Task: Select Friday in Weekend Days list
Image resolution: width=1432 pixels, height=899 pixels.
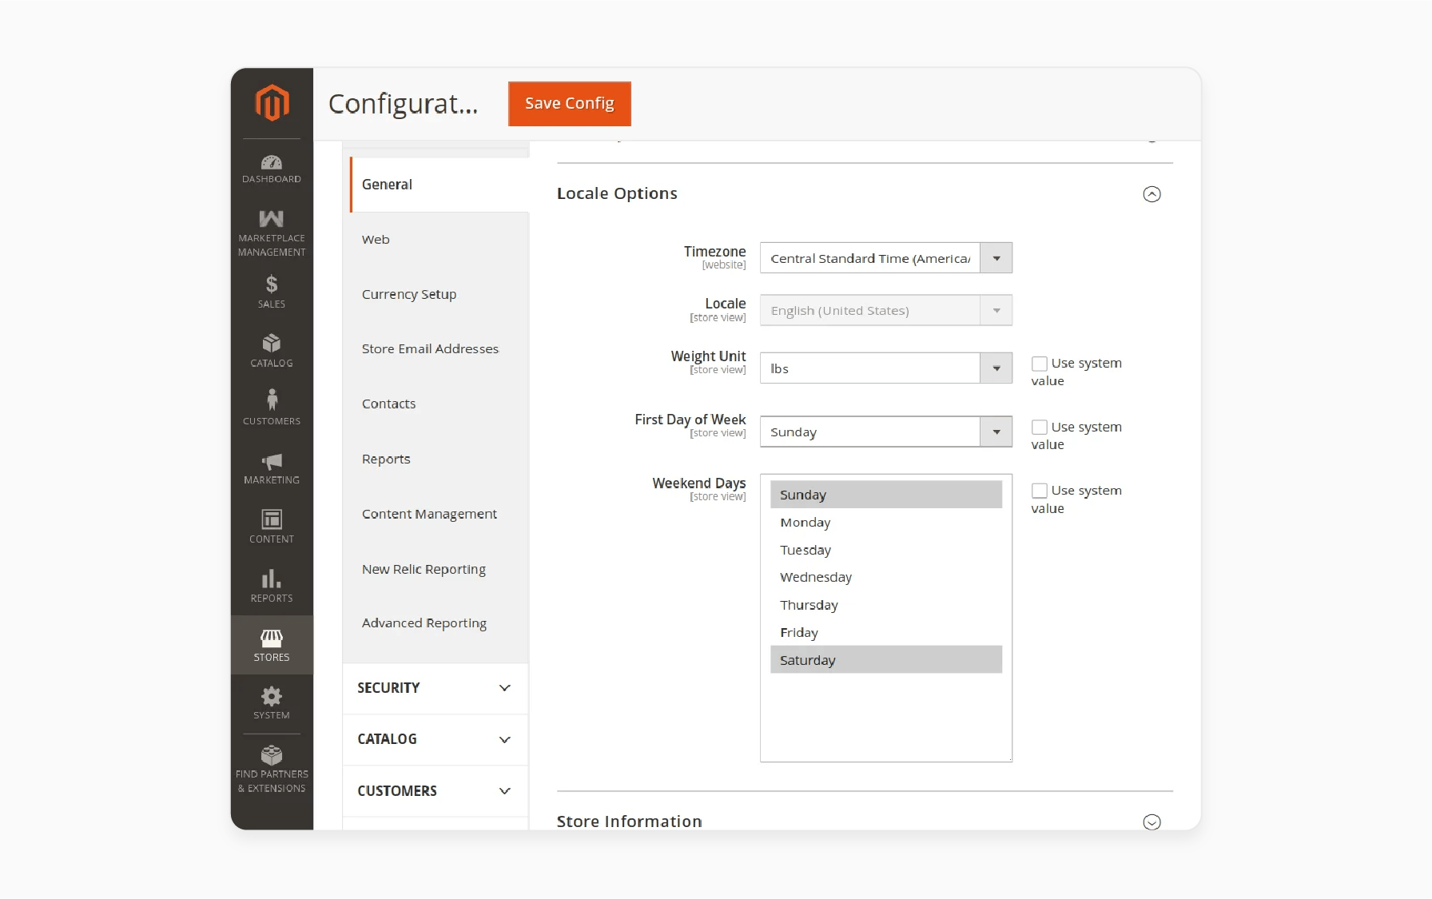Action: click(886, 632)
